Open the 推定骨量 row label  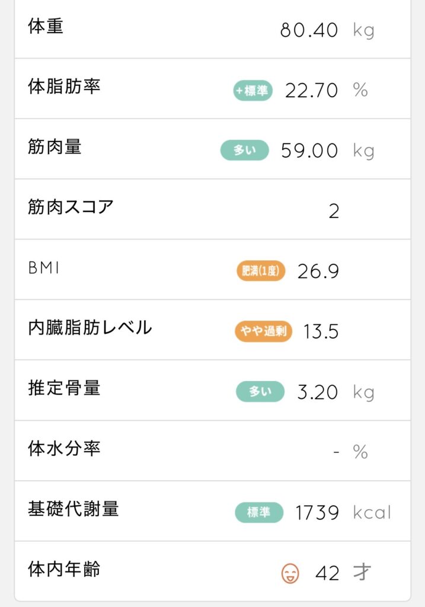tap(64, 388)
